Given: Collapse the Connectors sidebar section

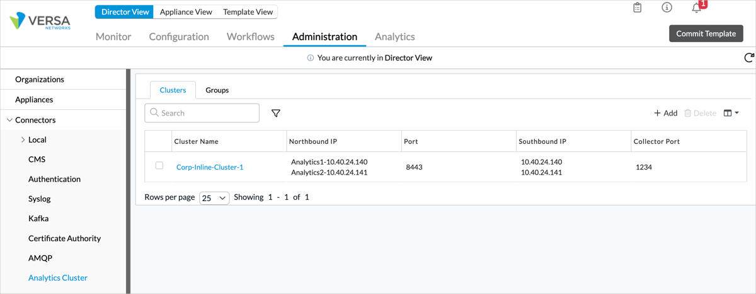Looking at the screenshot, I should (9, 120).
